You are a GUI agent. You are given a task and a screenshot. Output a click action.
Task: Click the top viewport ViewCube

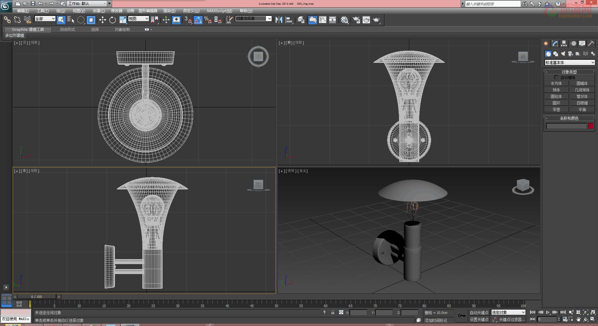coord(258,57)
